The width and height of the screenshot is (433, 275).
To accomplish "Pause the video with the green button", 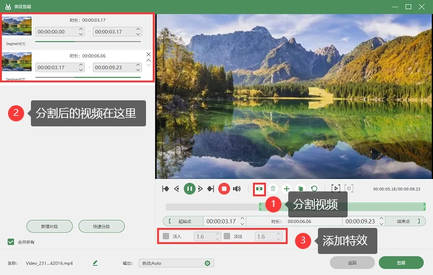I will coord(189,189).
